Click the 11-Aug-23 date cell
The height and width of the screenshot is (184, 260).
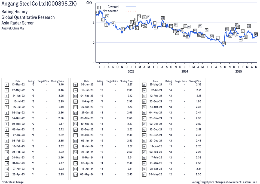87,101
